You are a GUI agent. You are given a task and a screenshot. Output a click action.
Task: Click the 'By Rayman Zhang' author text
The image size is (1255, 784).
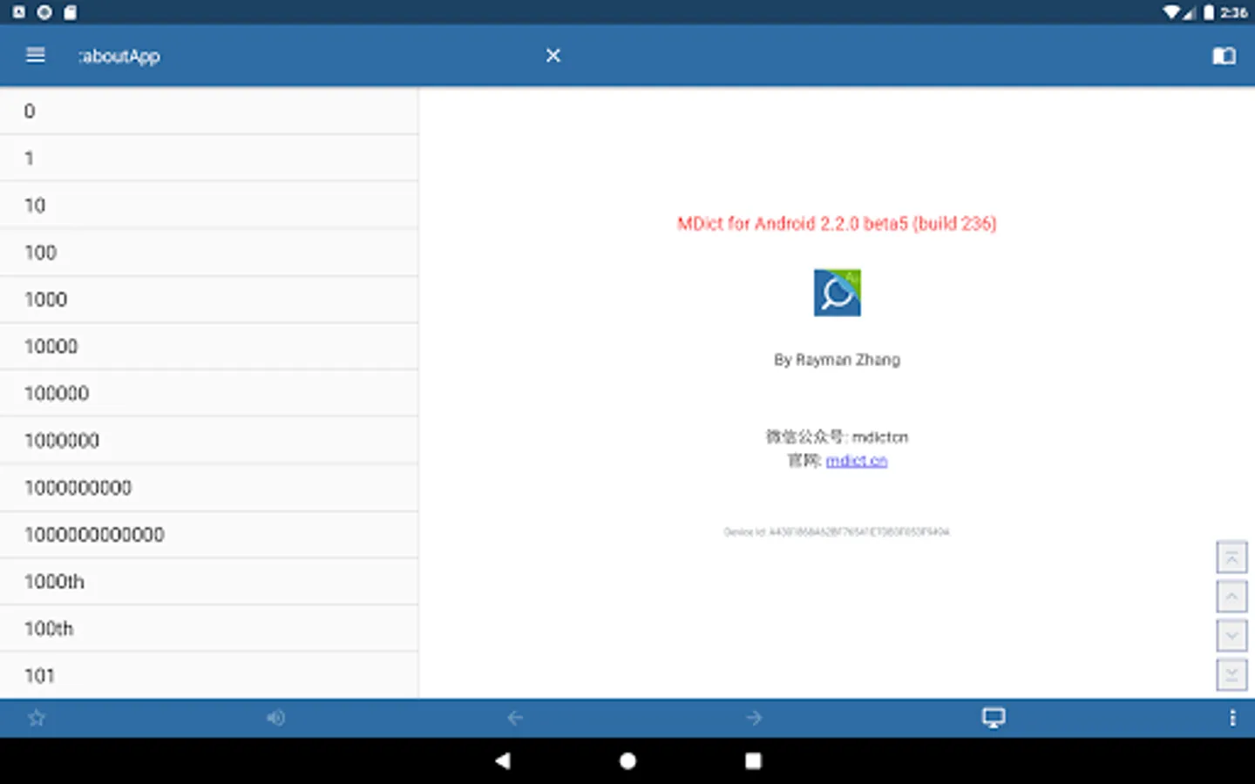pyautogui.click(x=837, y=360)
